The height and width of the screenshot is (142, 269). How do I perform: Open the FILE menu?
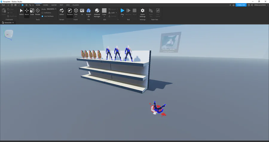(x=3, y=5)
